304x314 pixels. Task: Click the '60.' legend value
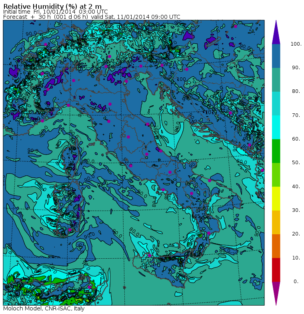coord(296,139)
